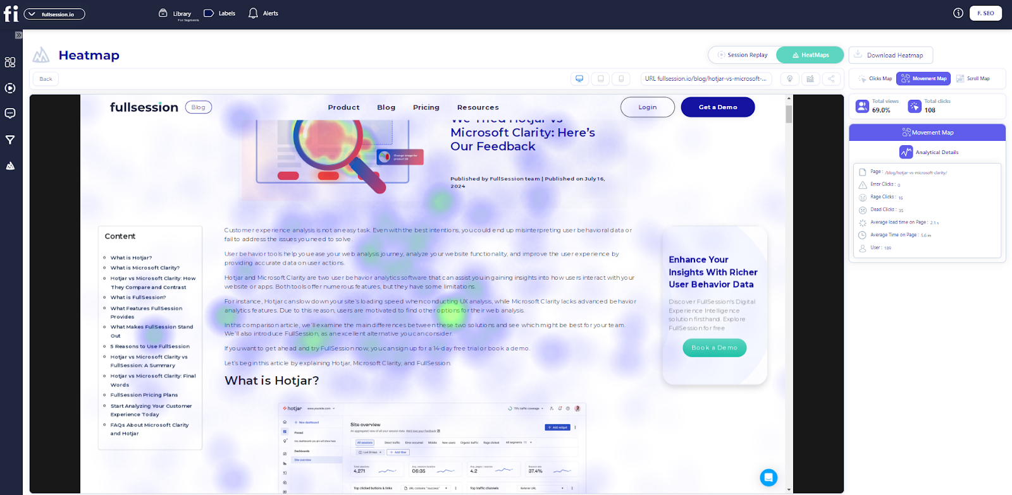1012x495 pixels.
Task: Click Download Heatmap button
Action: pyautogui.click(x=891, y=55)
